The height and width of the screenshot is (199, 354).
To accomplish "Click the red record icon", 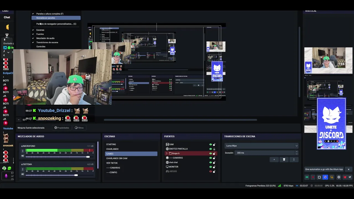I will 313,177.
